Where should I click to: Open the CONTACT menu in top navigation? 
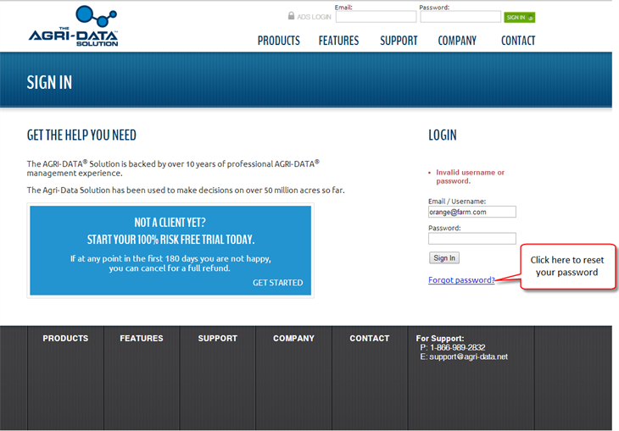tap(518, 41)
